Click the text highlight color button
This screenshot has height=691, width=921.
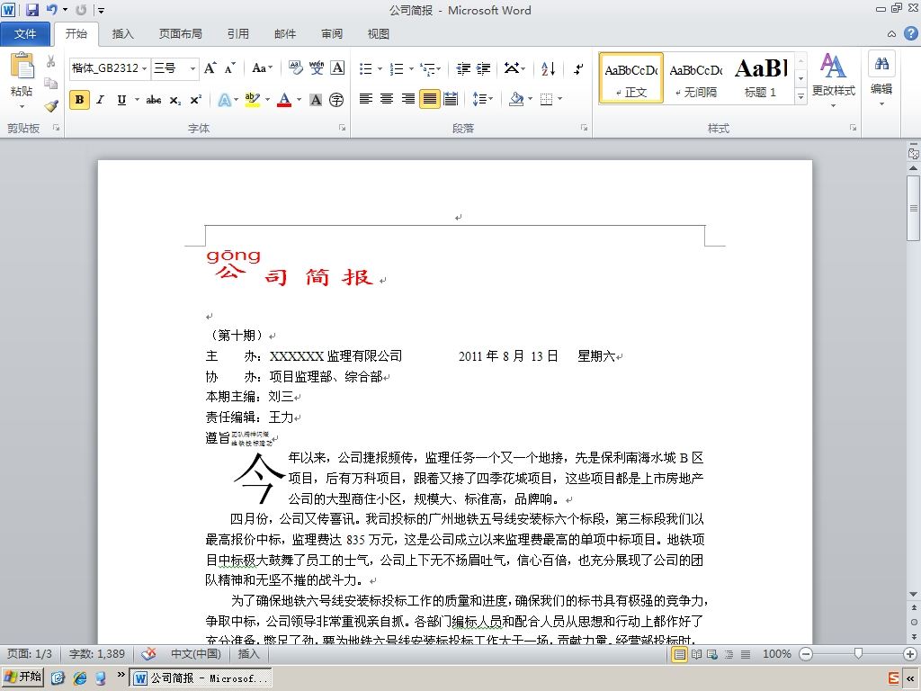pos(252,100)
